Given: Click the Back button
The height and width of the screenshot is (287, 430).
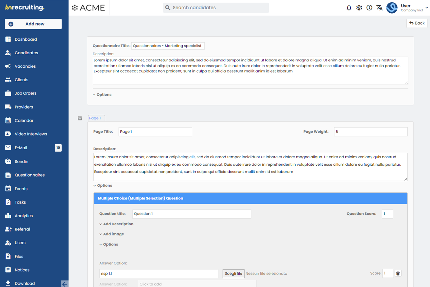Looking at the screenshot, I should coord(417,23).
